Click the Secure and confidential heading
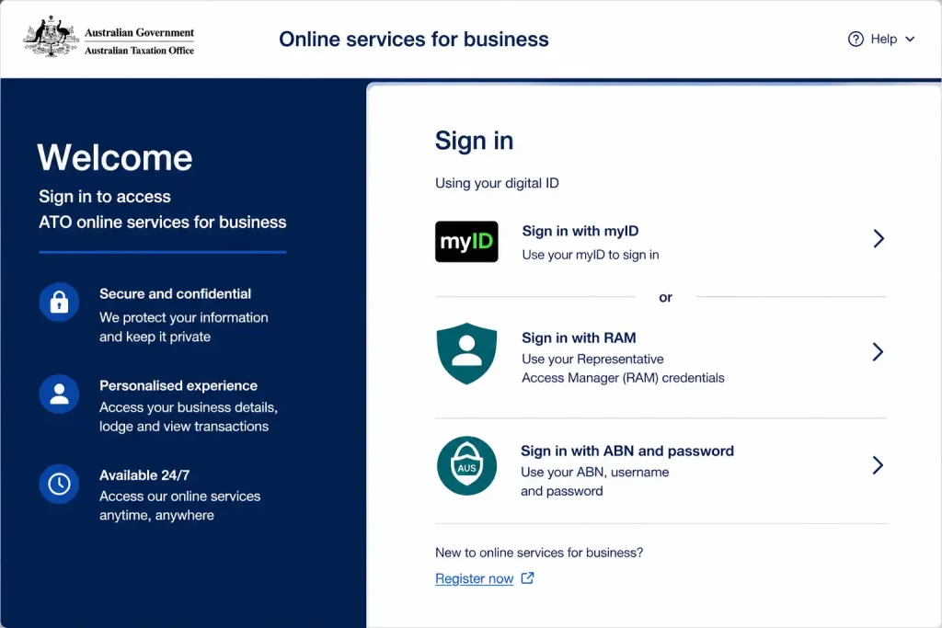Screen dimensions: 942x628 (x=175, y=293)
